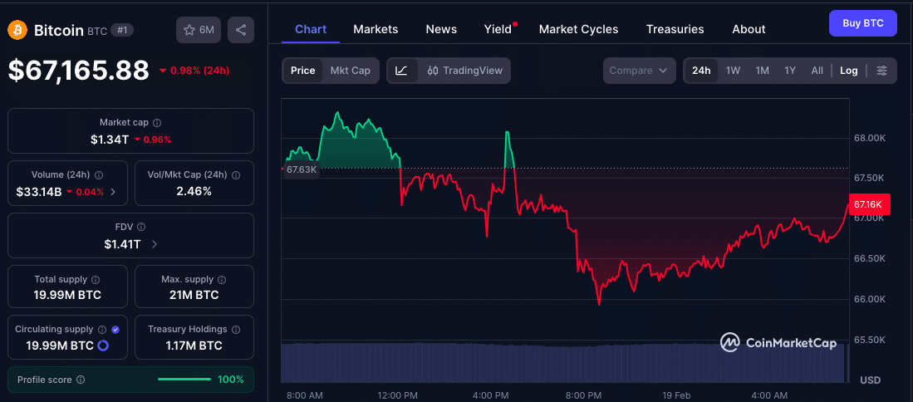Select the 1Y time range
This screenshot has width=913, height=402.
point(790,71)
